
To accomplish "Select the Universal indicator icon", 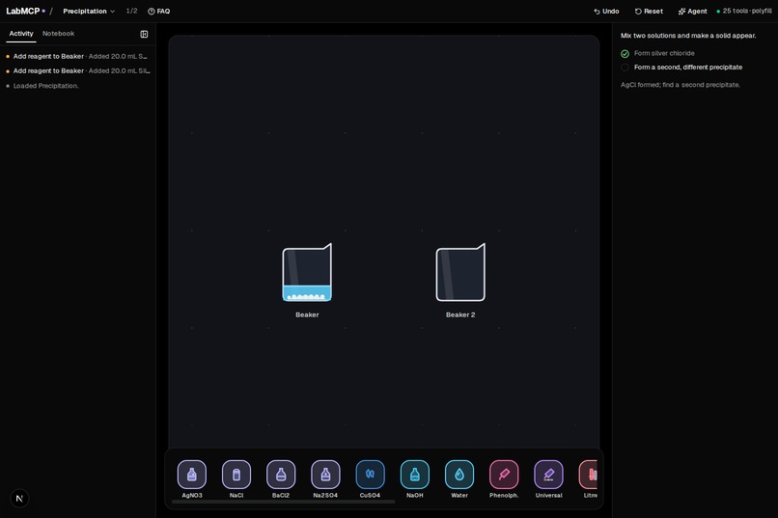I will (549, 475).
